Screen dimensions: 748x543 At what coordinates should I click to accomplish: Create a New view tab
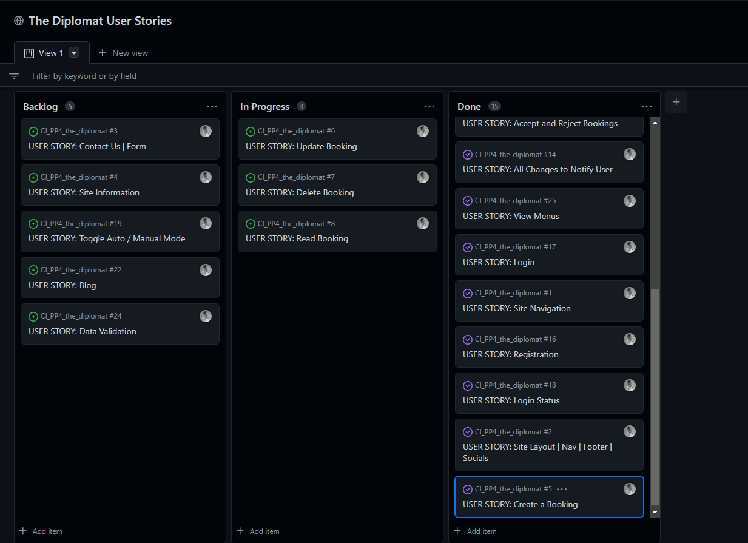(123, 53)
